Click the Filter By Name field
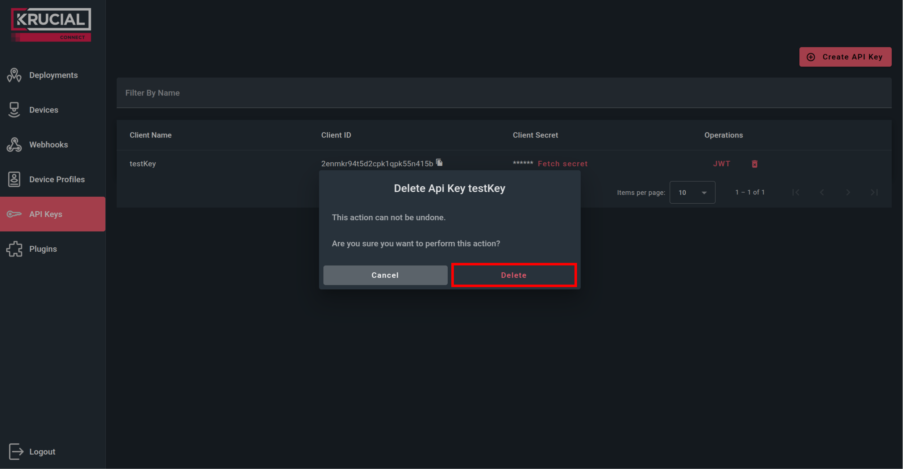The width and height of the screenshot is (903, 469). point(503,93)
